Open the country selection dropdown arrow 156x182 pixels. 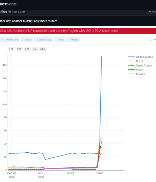(x=155, y=40)
